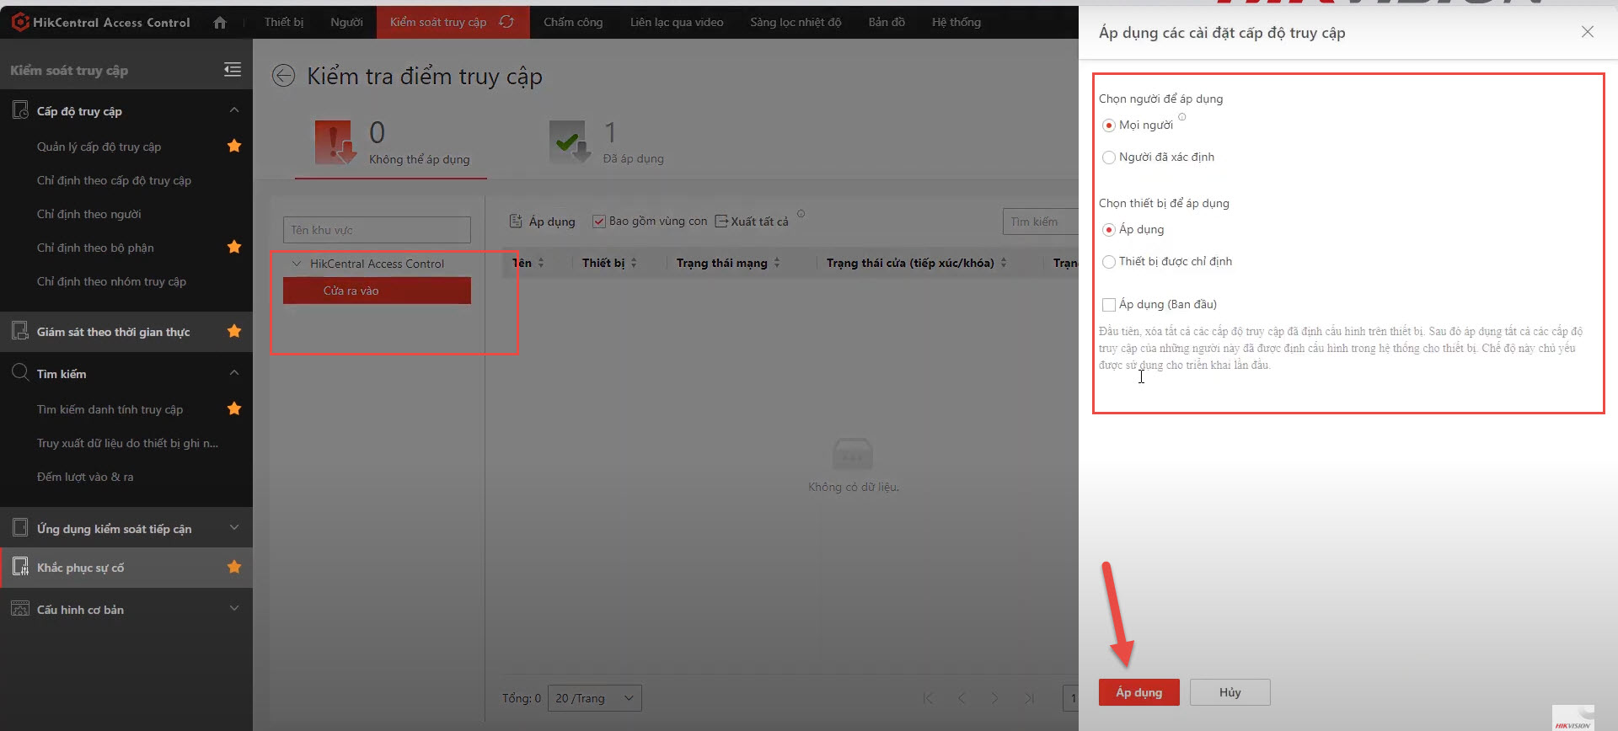The height and width of the screenshot is (731, 1618).
Task: Toggle star on Quản lý cấp độ truy cập
Action: click(x=234, y=147)
